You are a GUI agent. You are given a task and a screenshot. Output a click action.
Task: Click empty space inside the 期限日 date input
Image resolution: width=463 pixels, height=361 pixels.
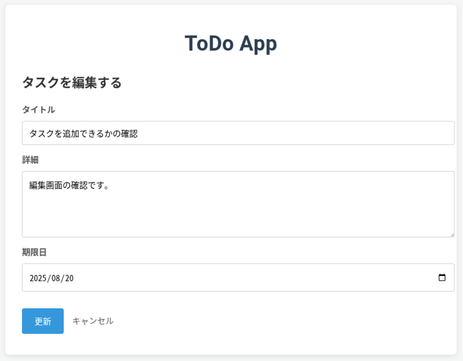pyautogui.click(x=255, y=278)
